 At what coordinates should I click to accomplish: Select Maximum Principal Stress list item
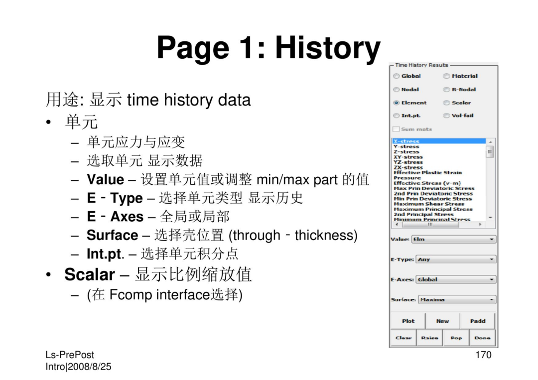click(439, 209)
